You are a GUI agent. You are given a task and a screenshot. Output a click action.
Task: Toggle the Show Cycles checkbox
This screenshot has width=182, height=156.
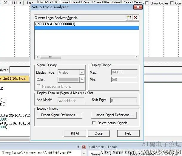click(x=147, y=3)
